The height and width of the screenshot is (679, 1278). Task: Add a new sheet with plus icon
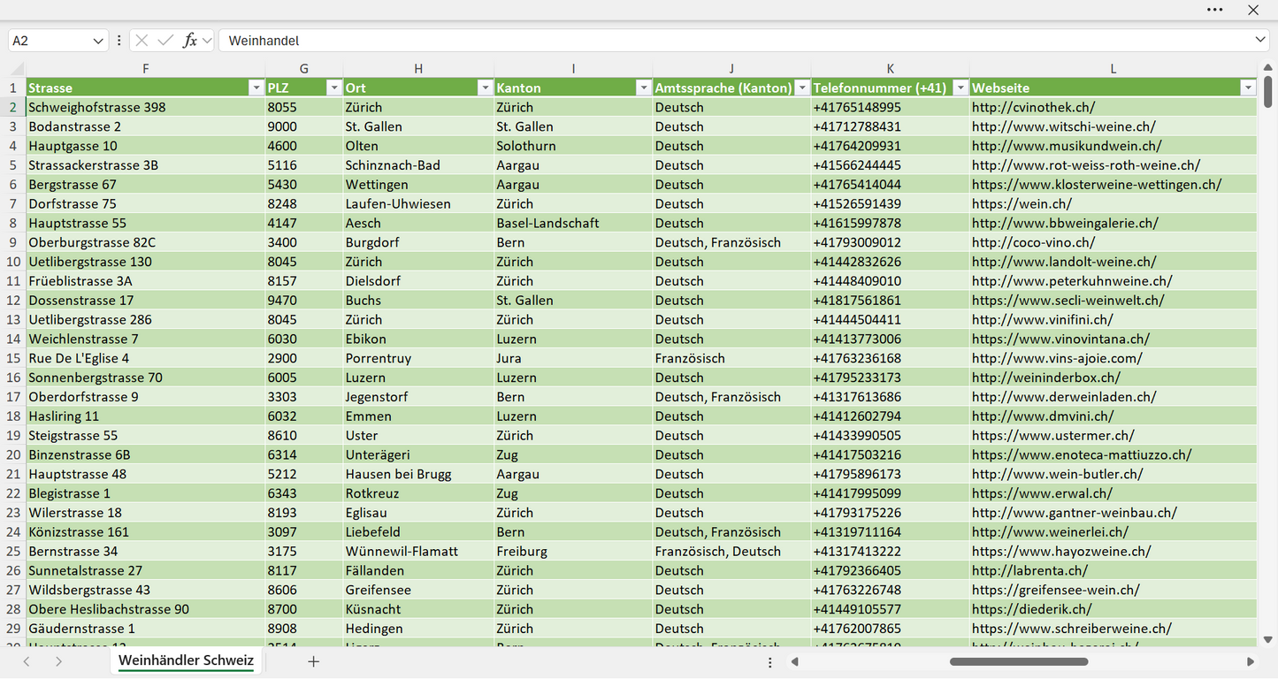click(313, 661)
